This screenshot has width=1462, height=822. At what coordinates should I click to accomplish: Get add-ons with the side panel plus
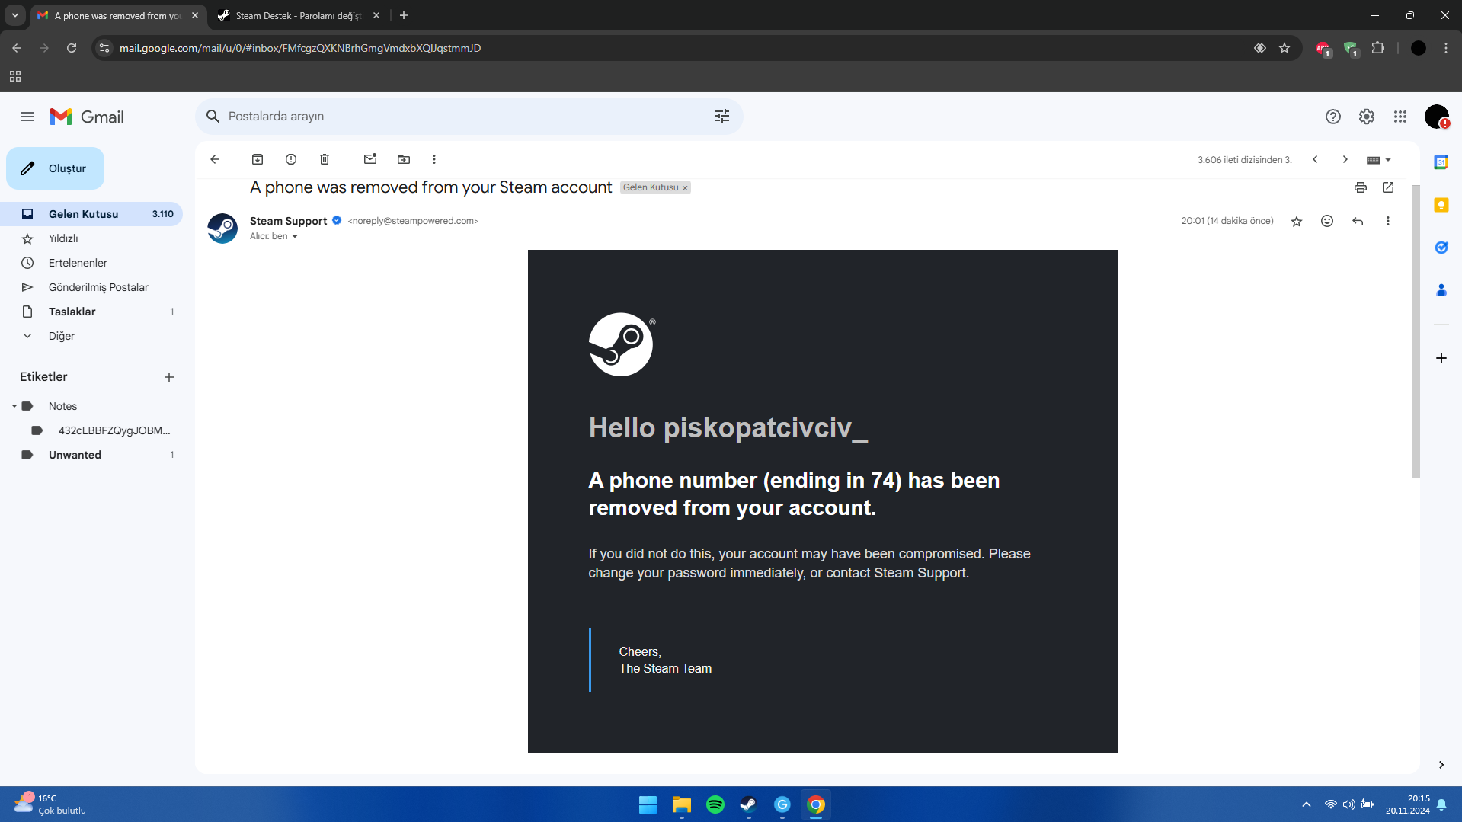(x=1441, y=358)
